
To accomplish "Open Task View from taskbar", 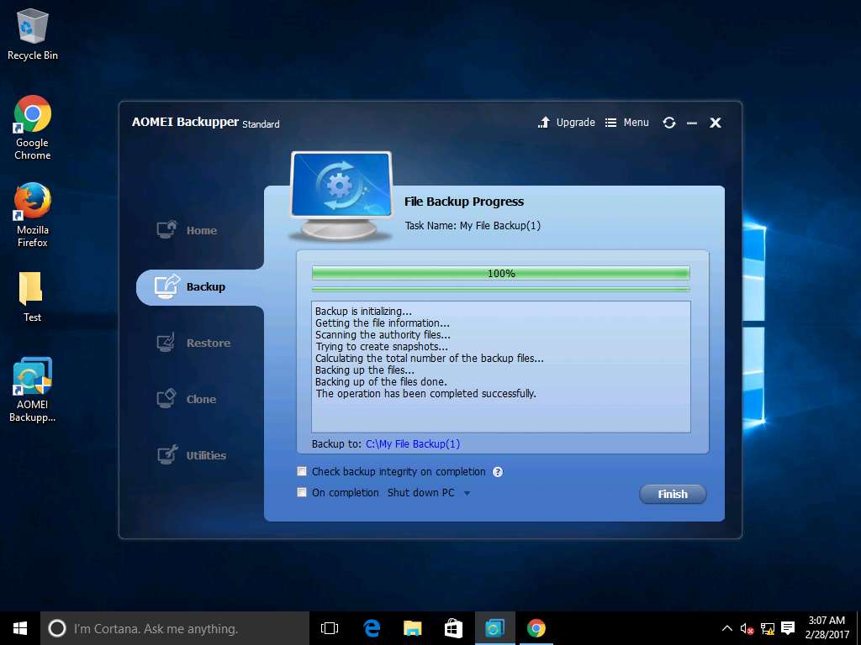I will point(330,628).
